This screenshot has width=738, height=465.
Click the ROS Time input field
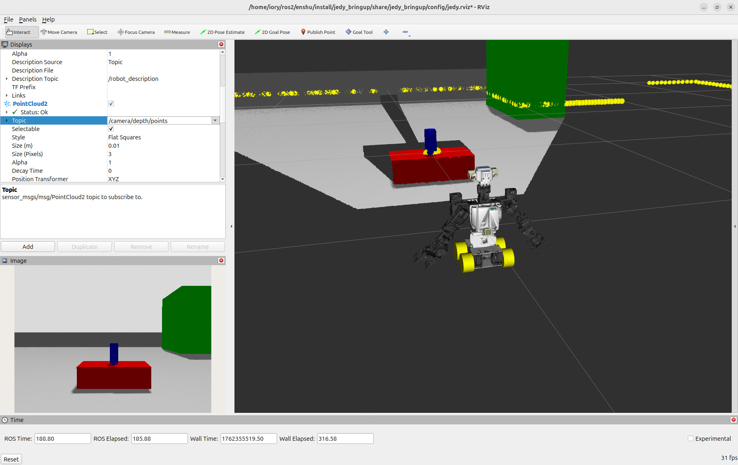(62, 439)
